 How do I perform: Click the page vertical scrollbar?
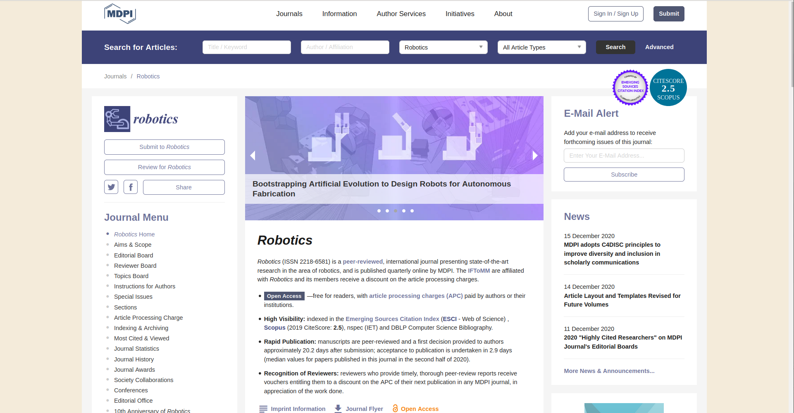point(792,206)
